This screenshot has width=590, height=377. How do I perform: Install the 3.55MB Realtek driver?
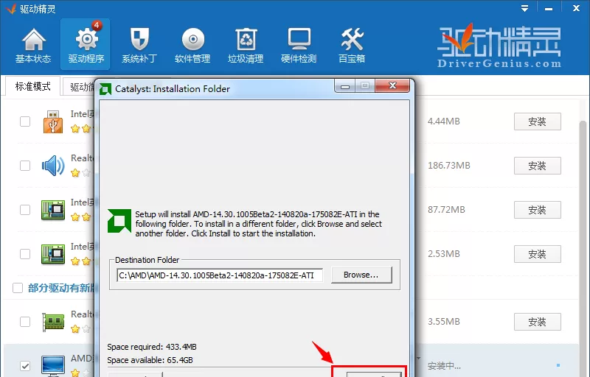point(538,322)
